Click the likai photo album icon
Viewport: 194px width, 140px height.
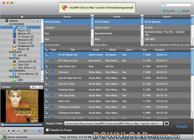coord(15,65)
